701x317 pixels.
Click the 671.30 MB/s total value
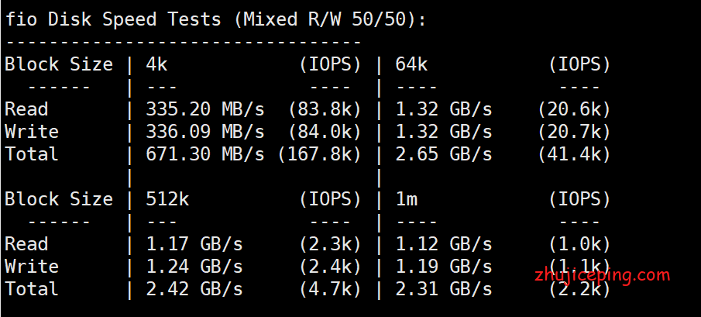205,154
